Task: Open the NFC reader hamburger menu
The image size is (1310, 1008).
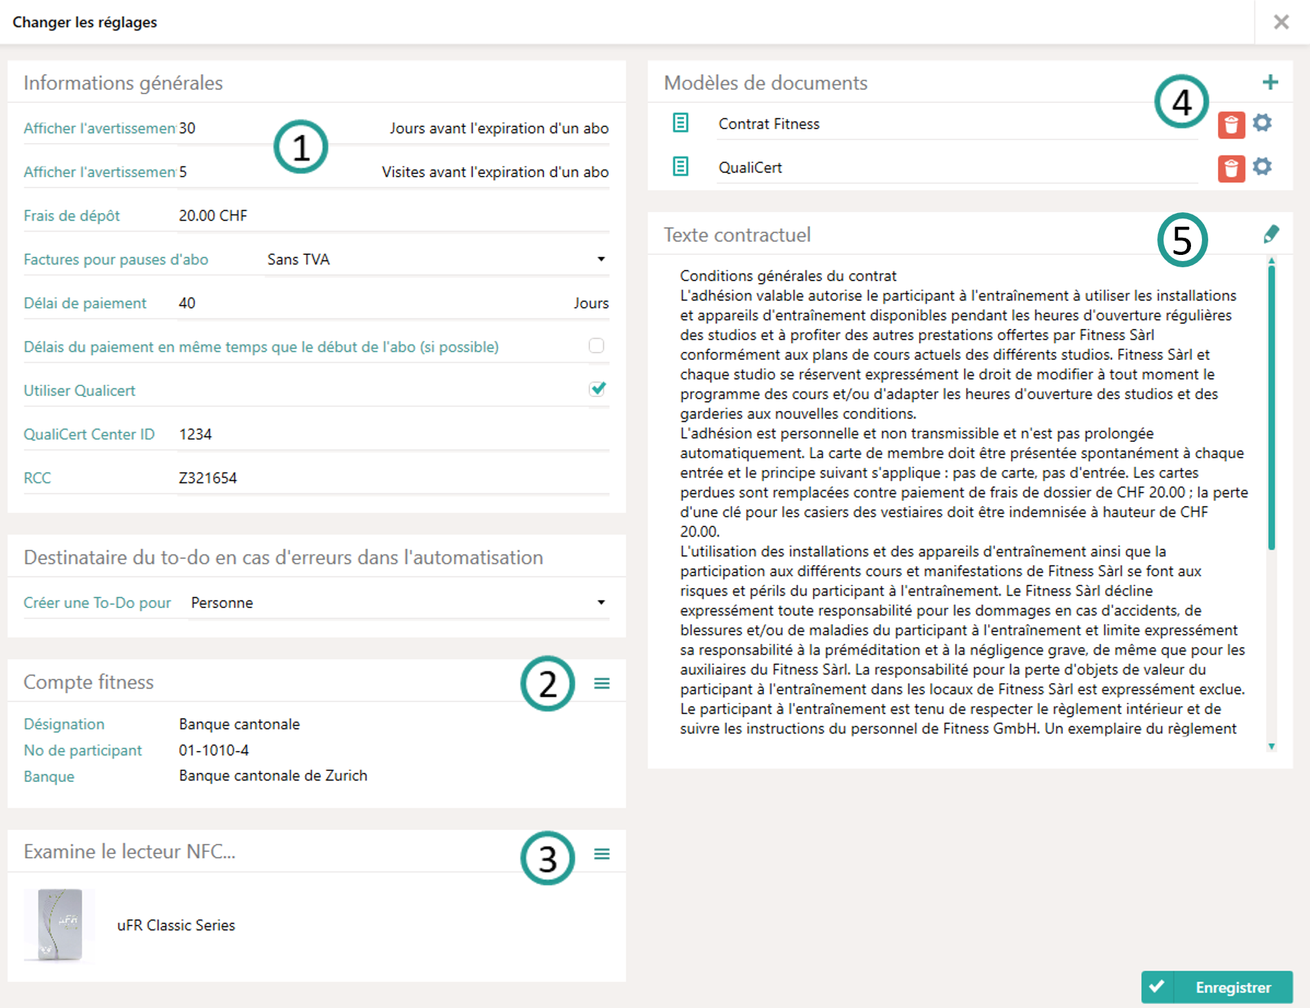Action: [x=602, y=853]
